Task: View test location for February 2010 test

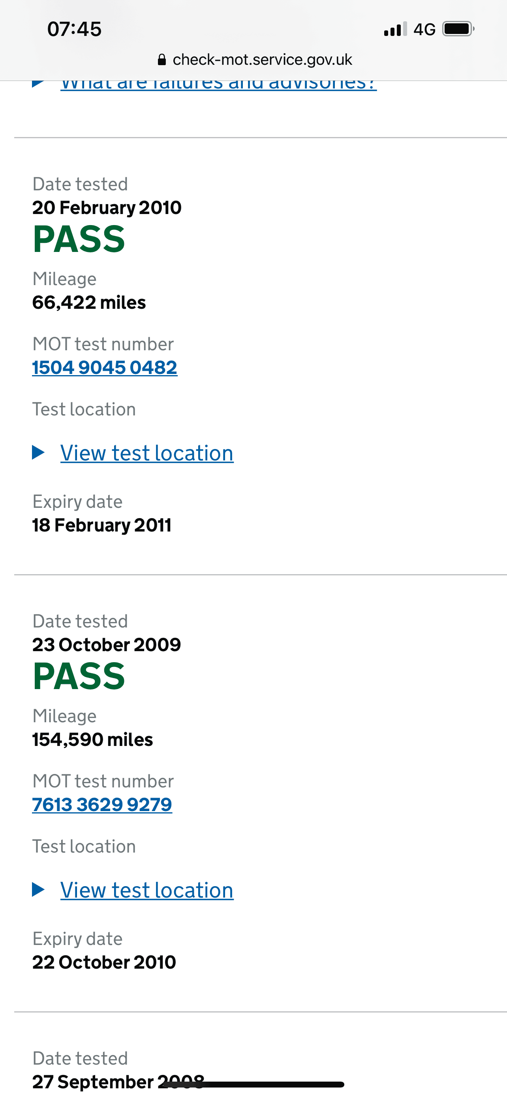Action: [x=147, y=453]
